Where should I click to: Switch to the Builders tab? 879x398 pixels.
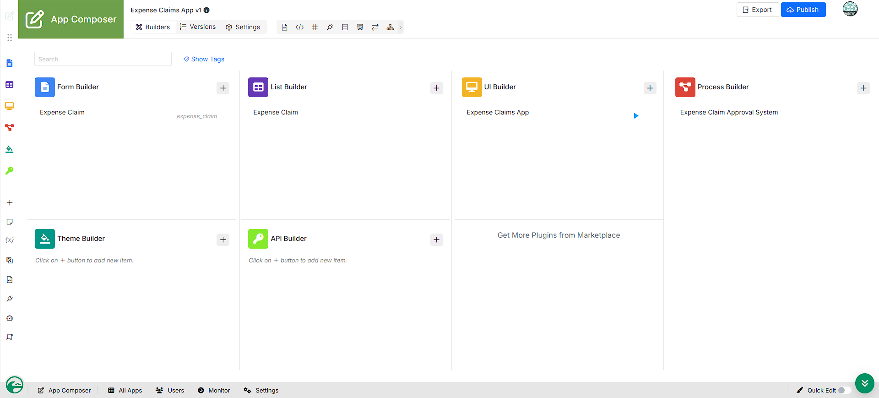(153, 27)
